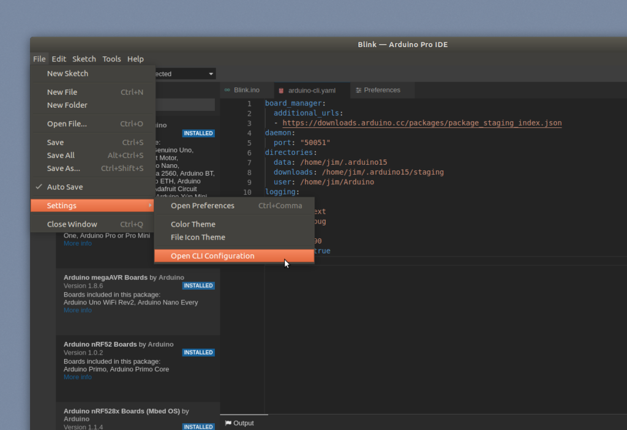The width and height of the screenshot is (627, 430).
Task: Click 'Arduino Uno WiFi Rev2, Arduino Nano Every' text
Action: [131, 303]
